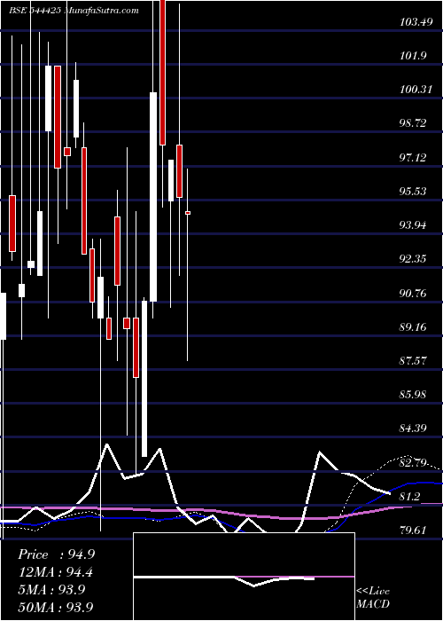Click the last small red candle near 94.9

pos(188,213)
